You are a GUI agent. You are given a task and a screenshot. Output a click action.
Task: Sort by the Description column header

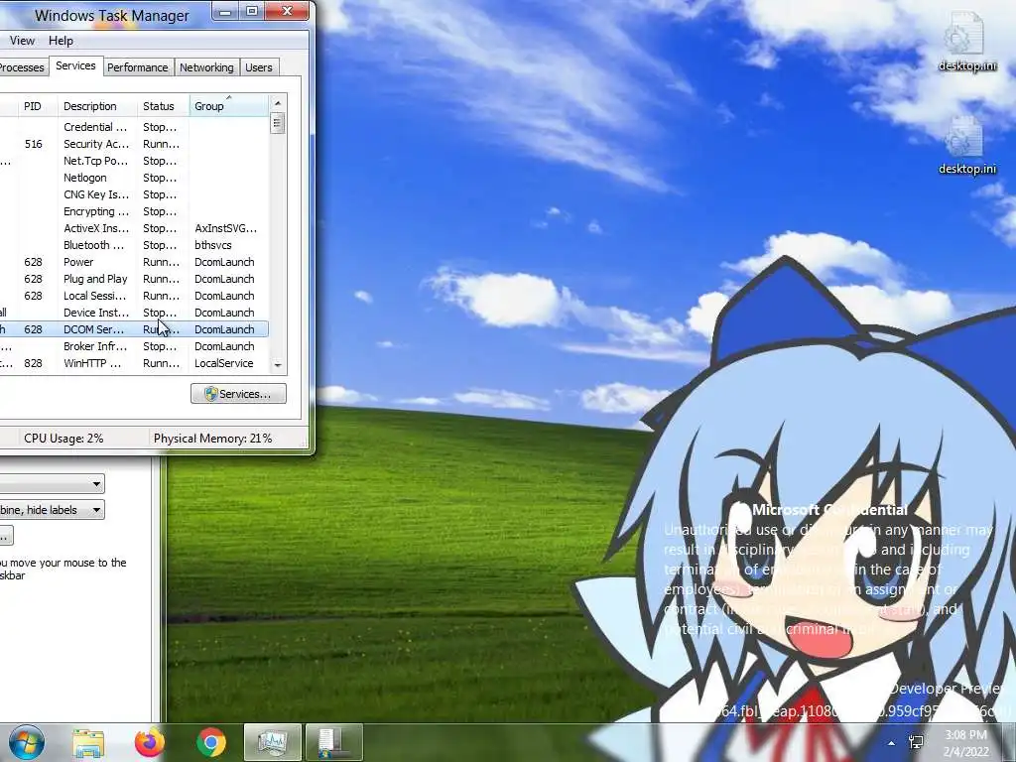[x=97, y=105]
